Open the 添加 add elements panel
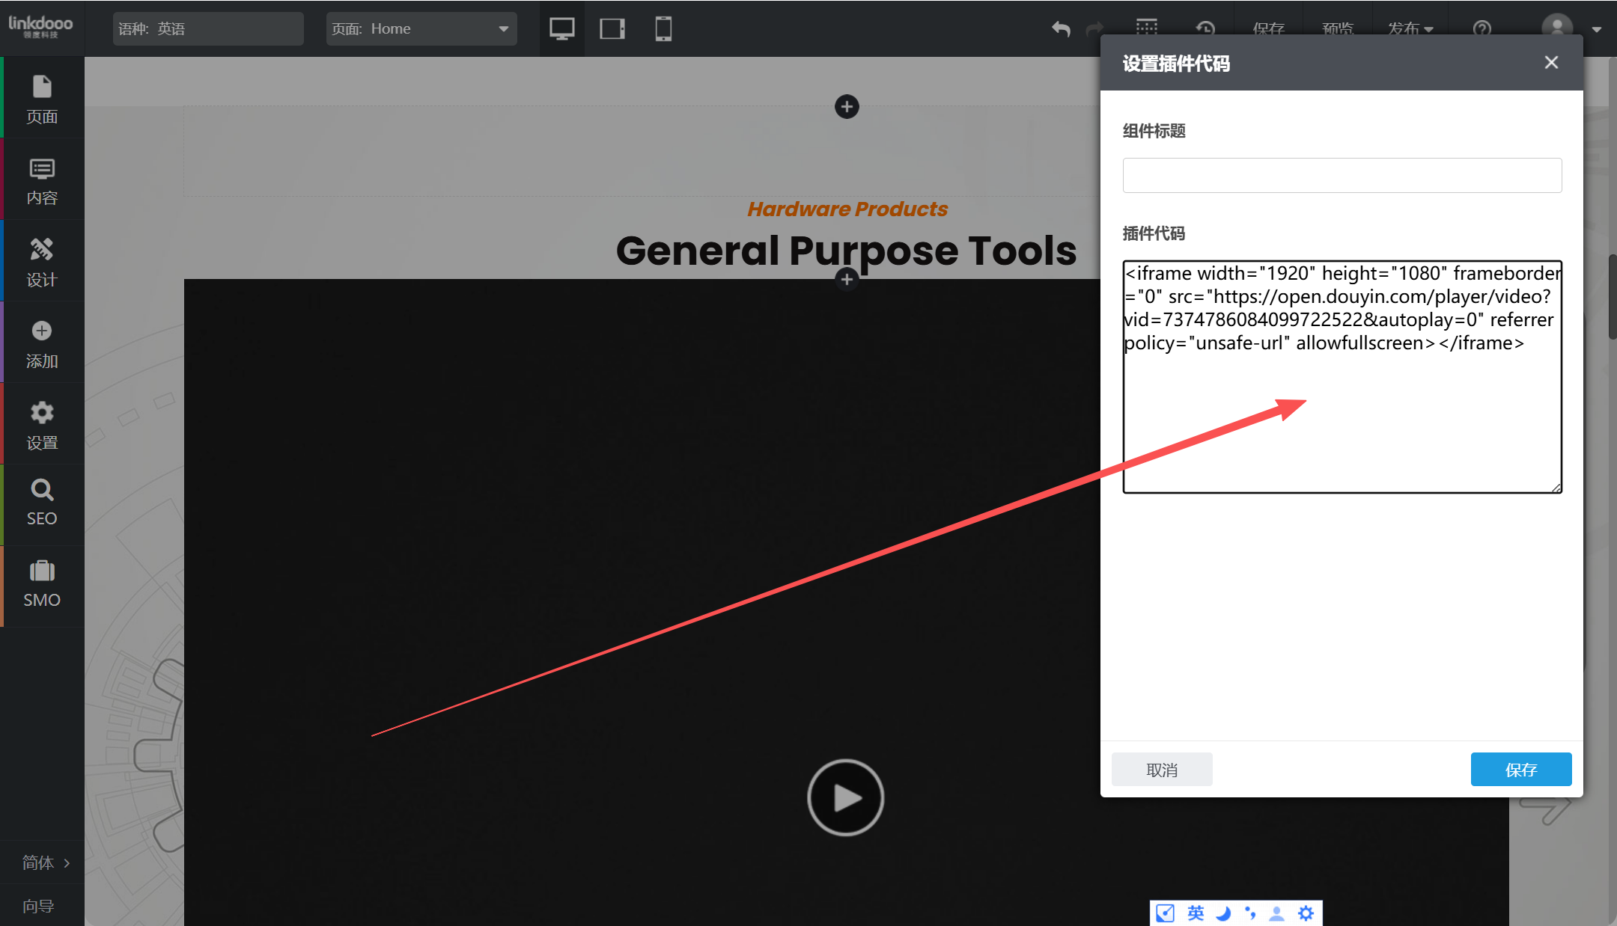This screenshot has width=1617, height=926. click(42, 343)
